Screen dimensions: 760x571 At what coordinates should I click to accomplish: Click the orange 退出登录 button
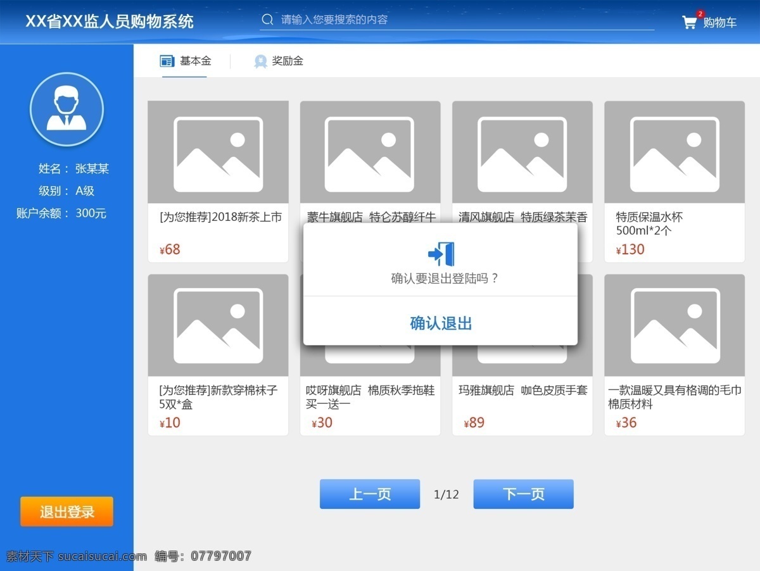[66, 511]
